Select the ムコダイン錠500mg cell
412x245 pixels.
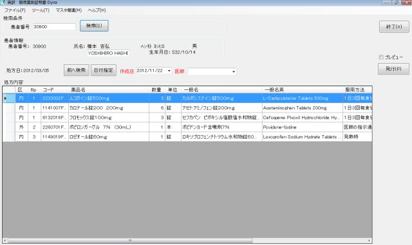(109, 98)
